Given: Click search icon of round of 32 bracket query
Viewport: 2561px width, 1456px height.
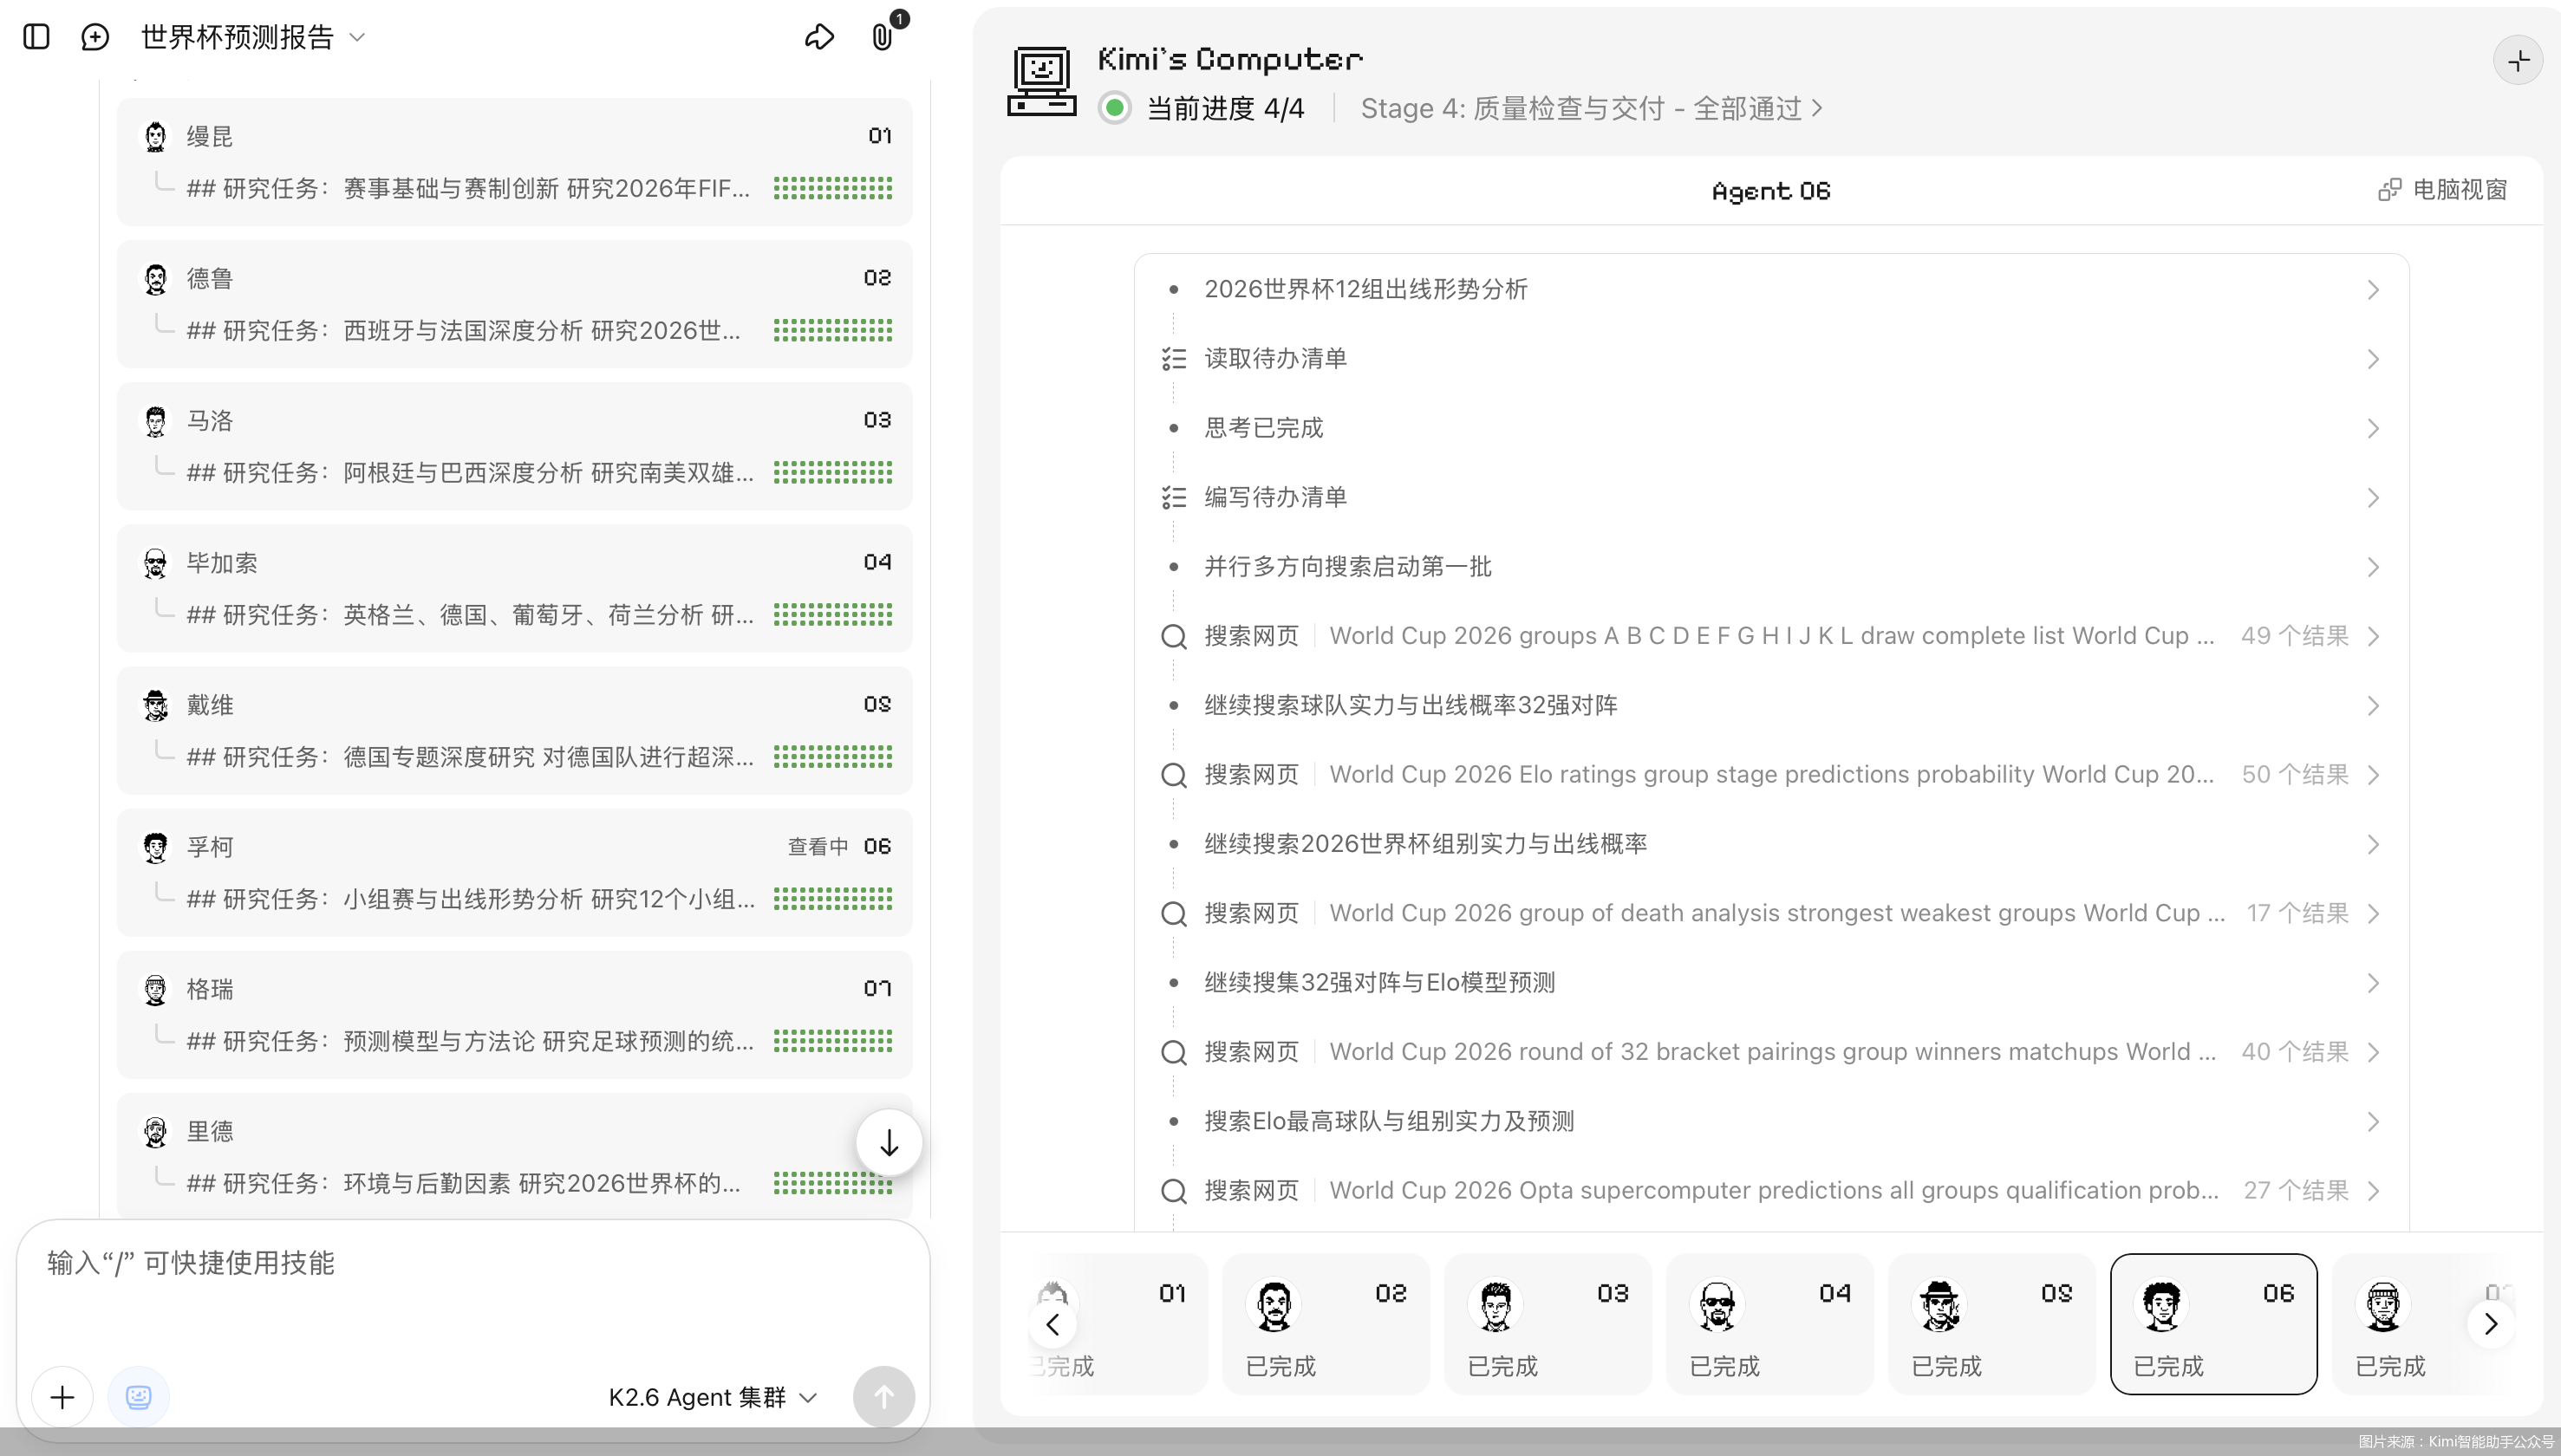Looking at the screenshot, I should click(1174, 1052).
